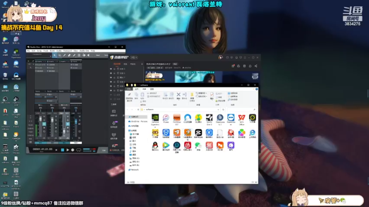Viewport: 369px width, 207px height.
Task: Open the iTunes shortcut in software folder
Action: tap(166, 119)
